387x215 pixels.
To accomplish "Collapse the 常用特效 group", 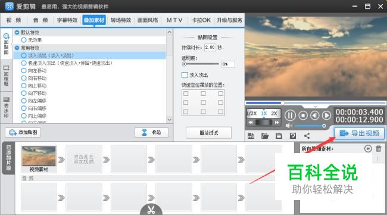I will pos(17,48).
